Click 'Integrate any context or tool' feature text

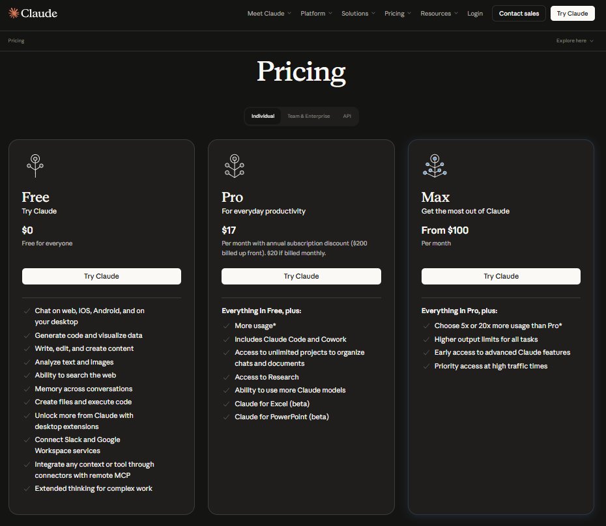[x=94, y=470]
